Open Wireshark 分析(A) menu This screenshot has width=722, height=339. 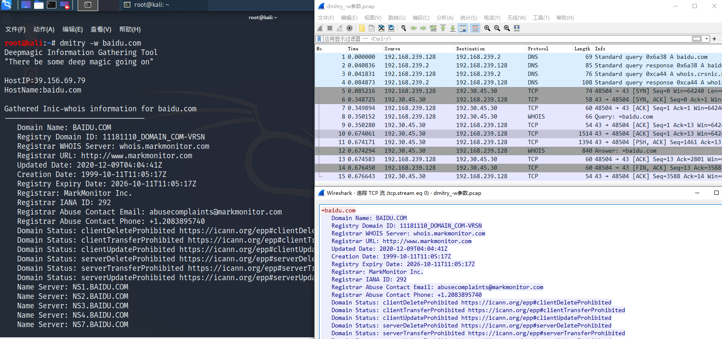point(445,18)
